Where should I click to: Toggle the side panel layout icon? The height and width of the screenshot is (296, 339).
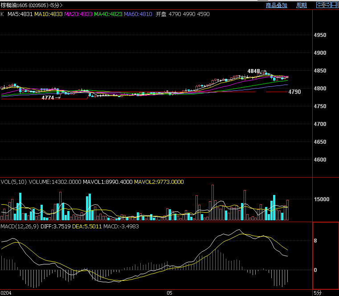coord(335,5)
